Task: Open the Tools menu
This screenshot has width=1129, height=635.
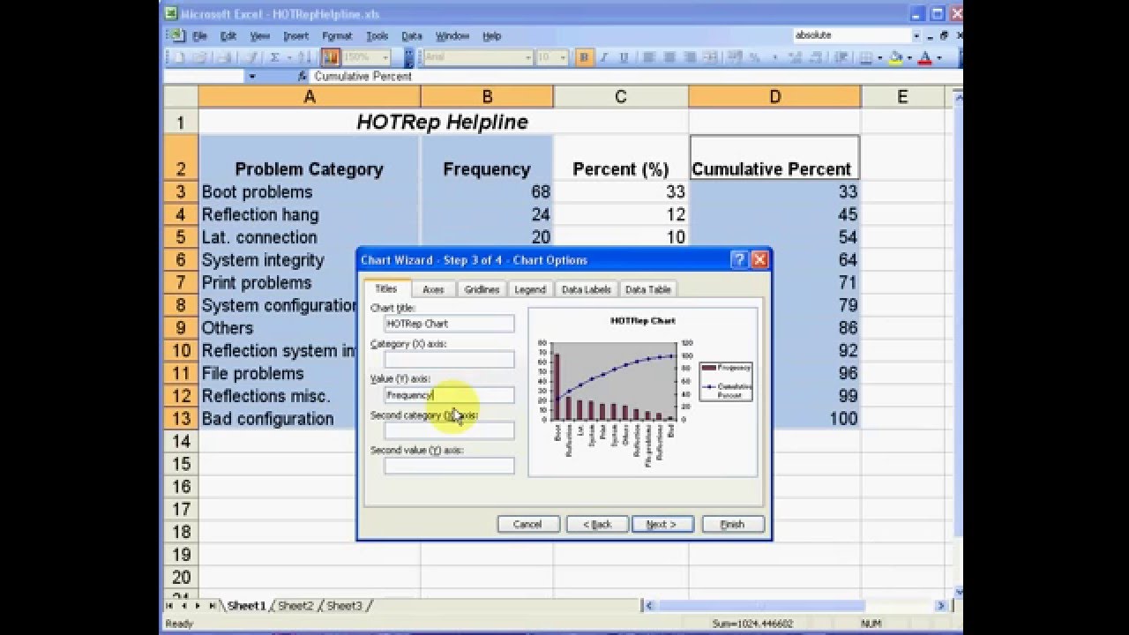Action: click(x=378, y=36)
